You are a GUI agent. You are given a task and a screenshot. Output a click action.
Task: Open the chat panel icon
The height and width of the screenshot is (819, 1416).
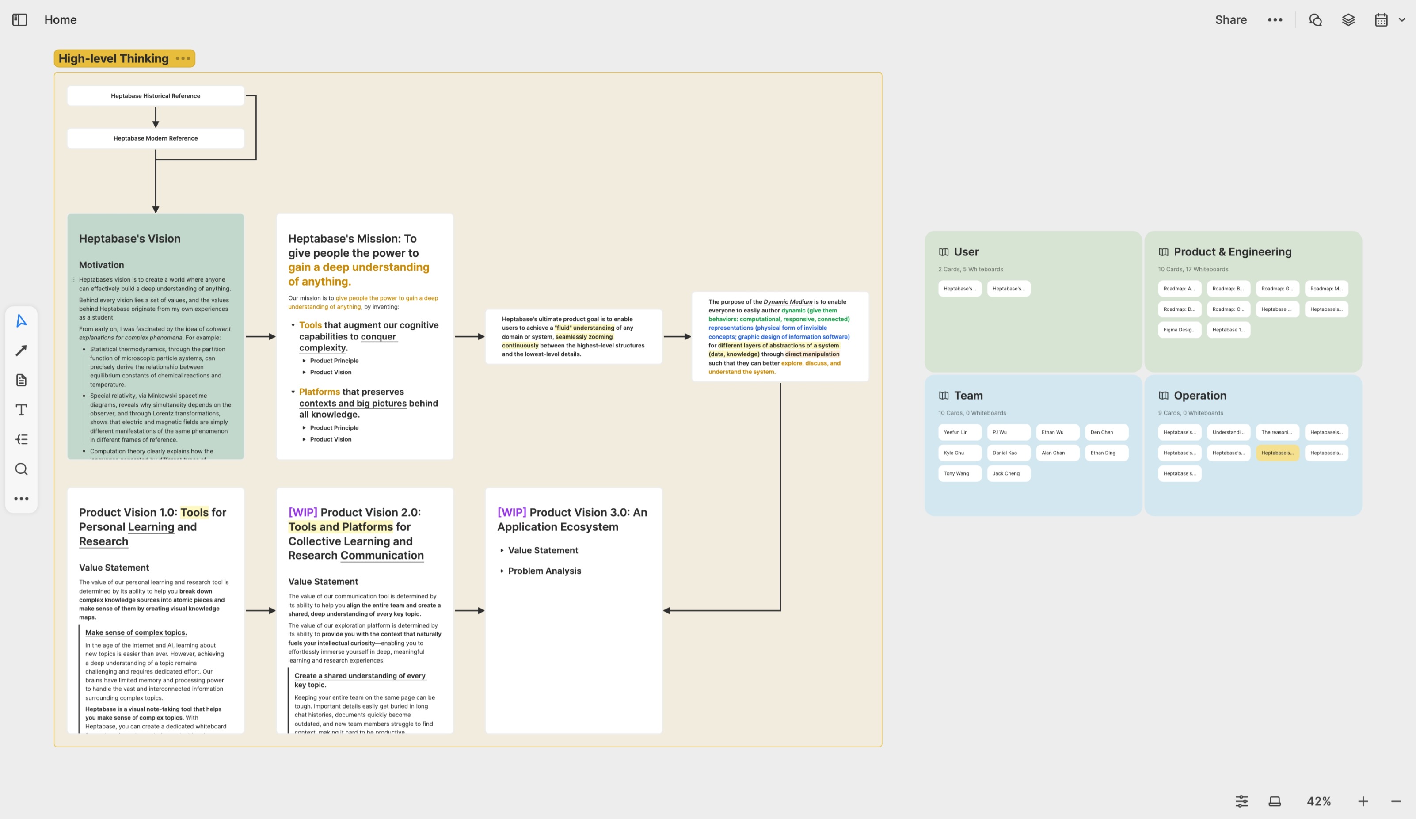click(x=1315, y=20)
